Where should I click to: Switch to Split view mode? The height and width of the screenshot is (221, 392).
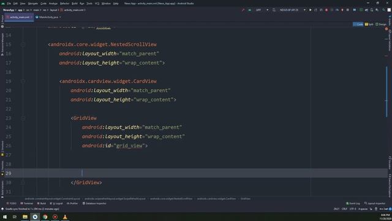pyautogui.click(x=369, y=25)
